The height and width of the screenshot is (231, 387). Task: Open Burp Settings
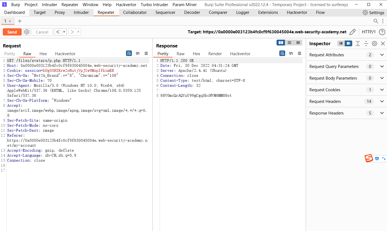point(373,12)
